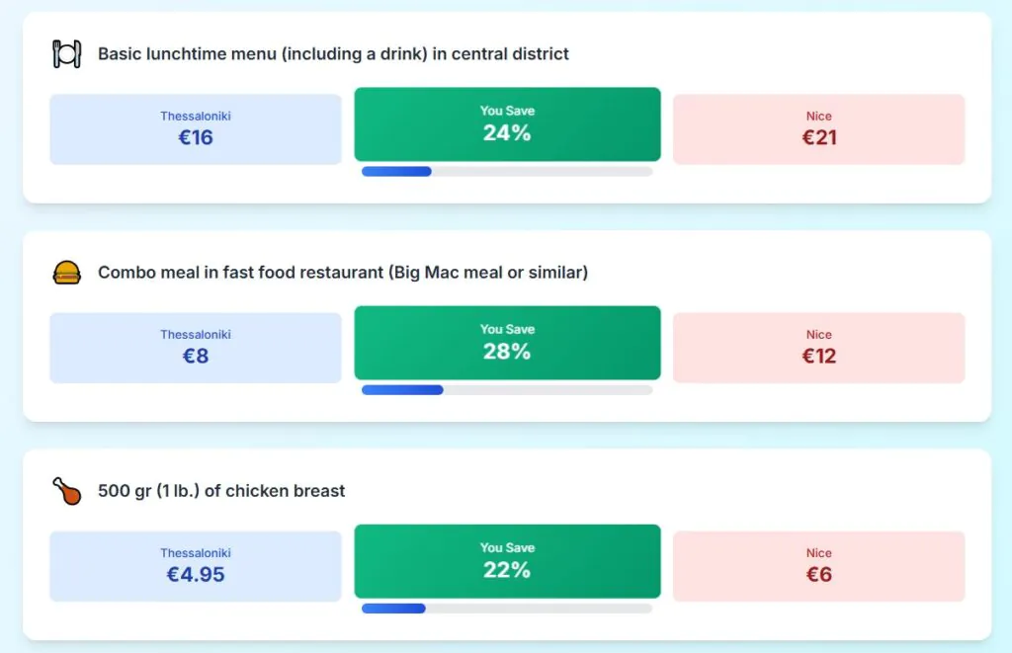The width and height of the screenshot is (1012, 653).
Task: Click the green You Save 28% box
Action: coord(507,343)
